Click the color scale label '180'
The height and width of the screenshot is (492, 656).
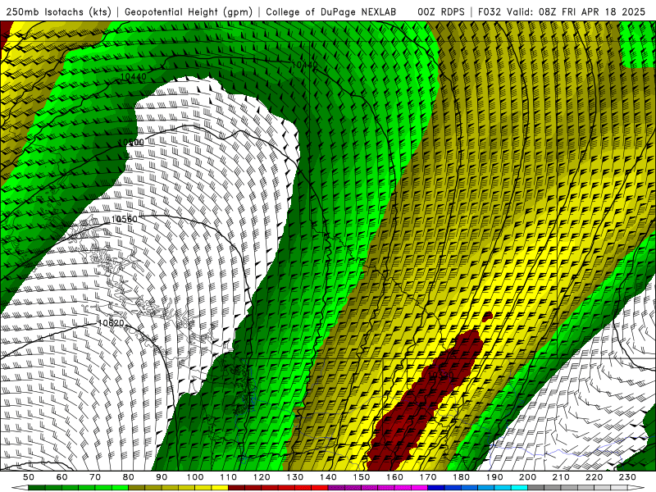pos(461,477)
